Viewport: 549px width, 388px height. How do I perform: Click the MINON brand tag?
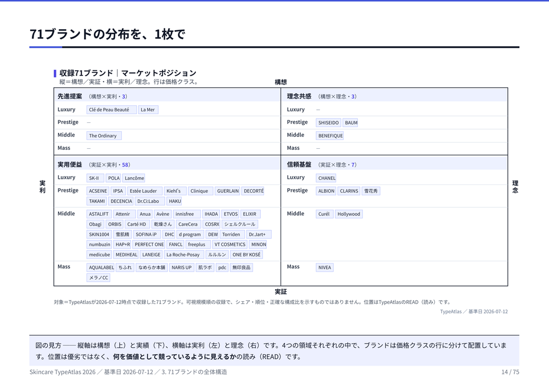[x=257, y=245]
